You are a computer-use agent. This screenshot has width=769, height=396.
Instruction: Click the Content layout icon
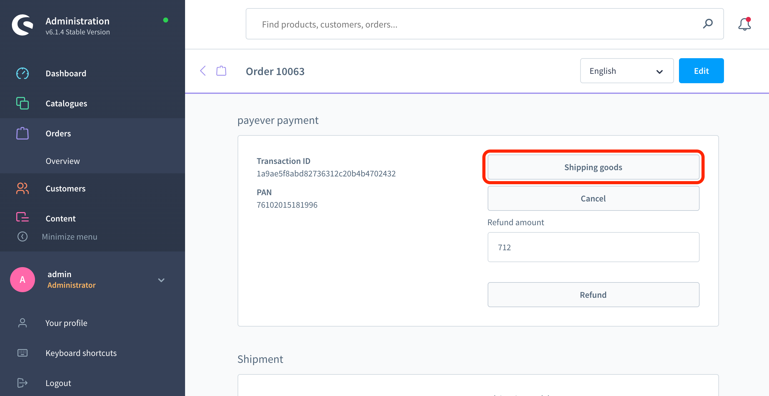(x=23, y=217)
